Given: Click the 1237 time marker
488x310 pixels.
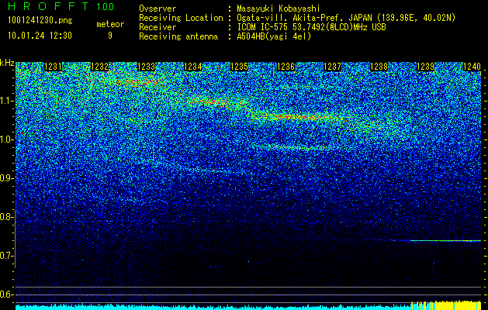Looking at the screenshot, I should tap(332, 67).
